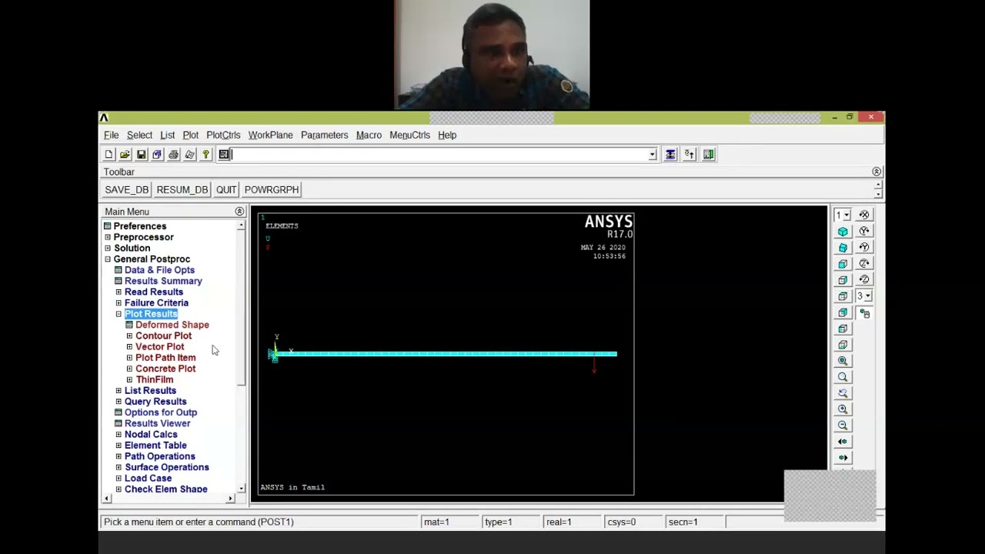This screenshot has height=554, width=985.
Task: Click the Pan Model Right arrow icon
Action: point(843,458)
